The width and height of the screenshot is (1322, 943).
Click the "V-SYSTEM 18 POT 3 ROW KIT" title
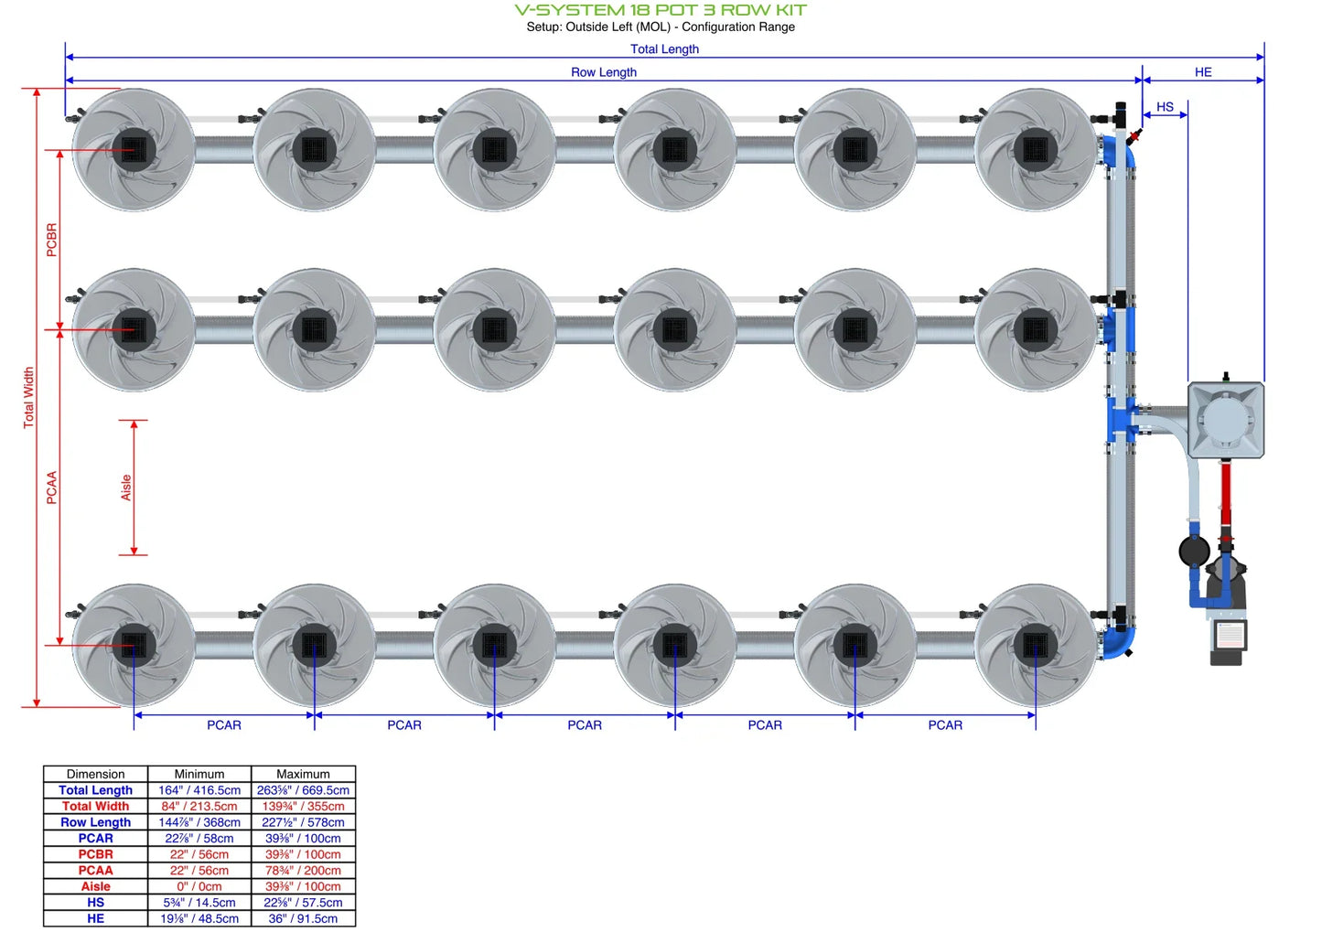[661, 10]
